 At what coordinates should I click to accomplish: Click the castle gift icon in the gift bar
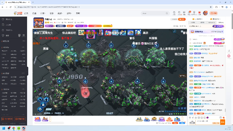point(169,119)
